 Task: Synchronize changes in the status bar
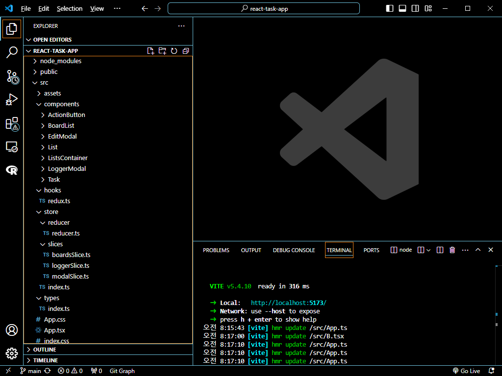click(x=48, y=371)
